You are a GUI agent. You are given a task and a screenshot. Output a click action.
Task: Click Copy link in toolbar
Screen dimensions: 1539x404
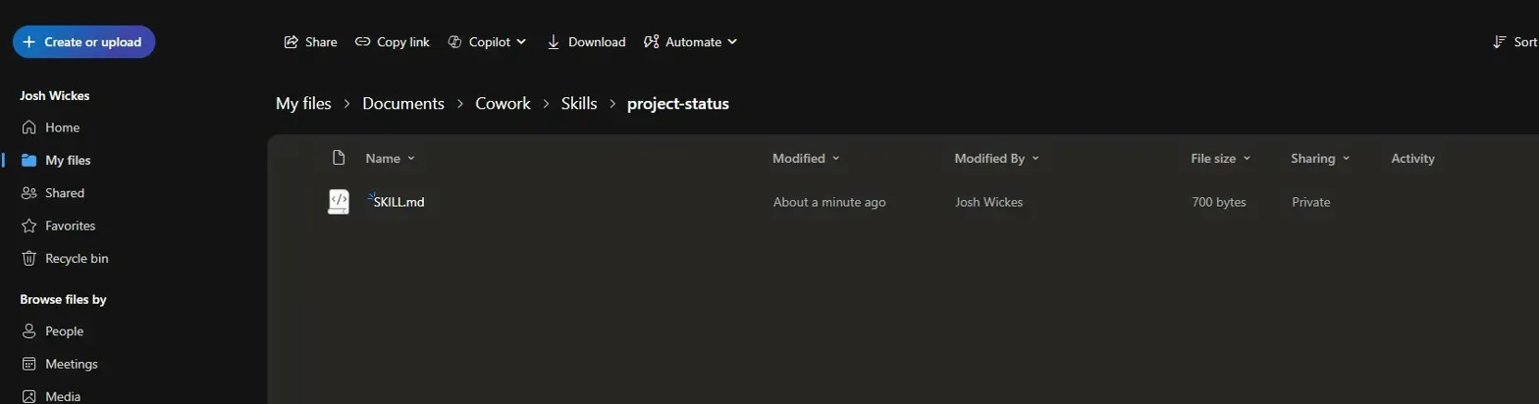[x=393, y=42]
